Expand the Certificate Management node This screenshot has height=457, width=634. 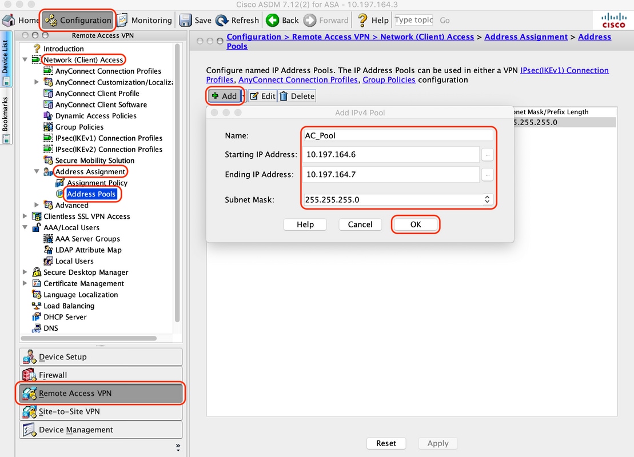pyautogui.click(x=25, y=283)
